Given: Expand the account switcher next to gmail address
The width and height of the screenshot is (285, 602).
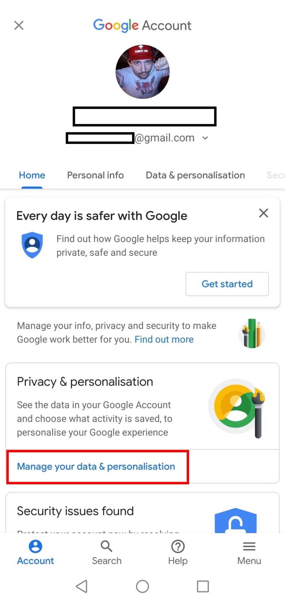Looking at the screenshot, I should [x=205, y=138].
